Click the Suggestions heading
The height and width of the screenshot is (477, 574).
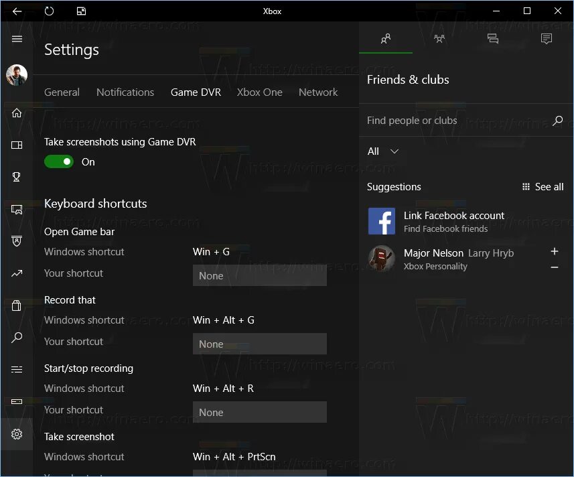tap(394, 187)
